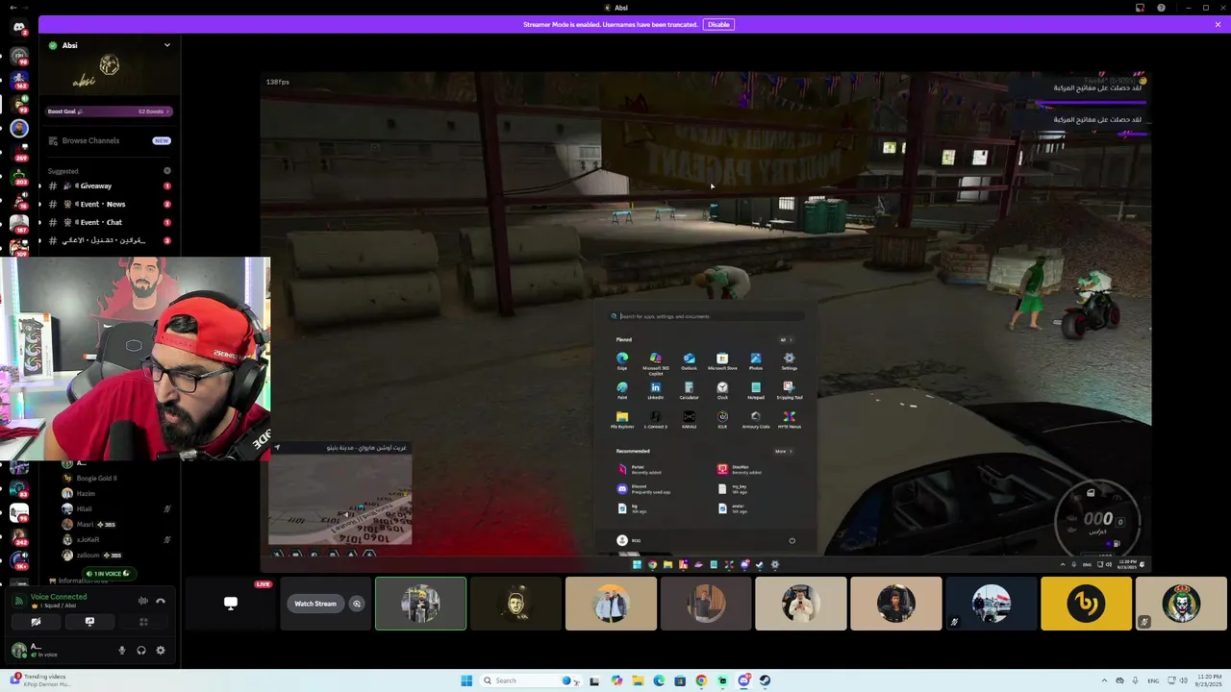Open Settings in the streamed Start menu pinned apps
Image resolution: width=1231 pixels, height=692 pixels.
(790, 360)
